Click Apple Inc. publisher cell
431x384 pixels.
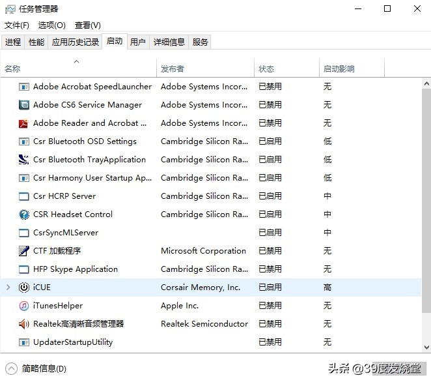coord(180,306)
